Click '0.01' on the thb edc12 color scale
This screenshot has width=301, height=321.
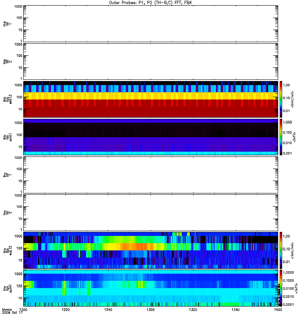coord(286,111)
